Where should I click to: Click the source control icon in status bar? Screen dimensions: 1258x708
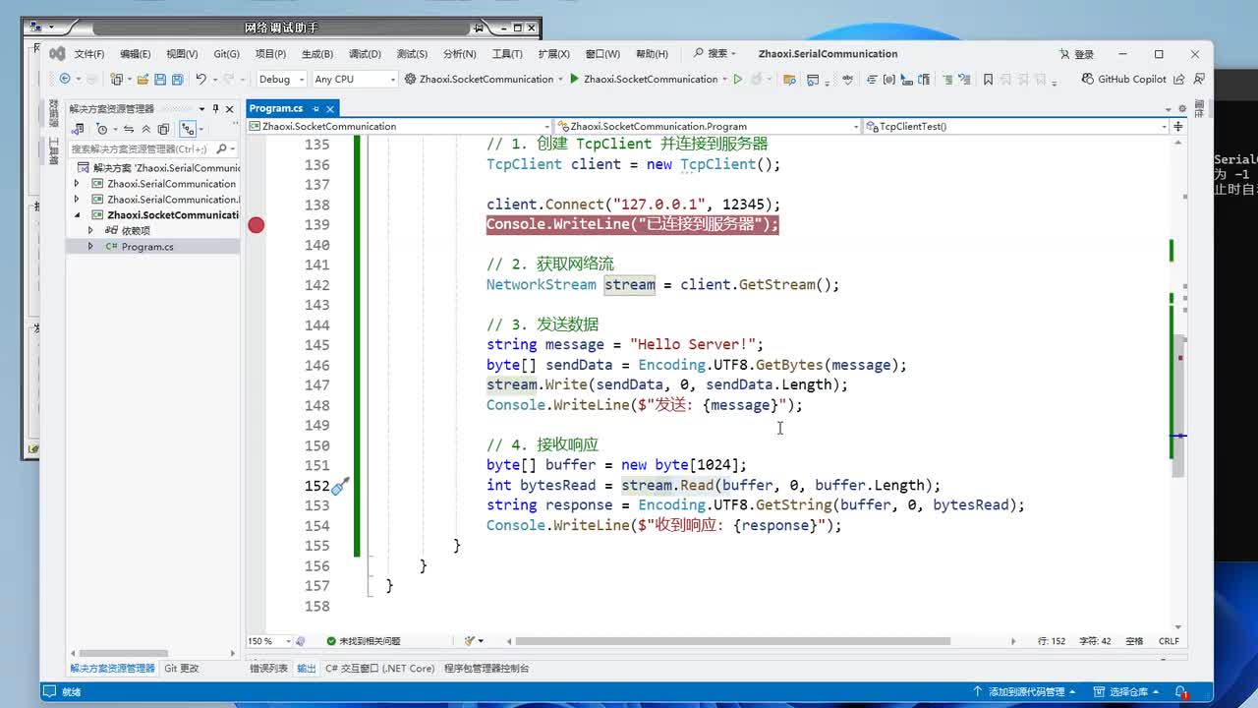click(x=978, y=692)
